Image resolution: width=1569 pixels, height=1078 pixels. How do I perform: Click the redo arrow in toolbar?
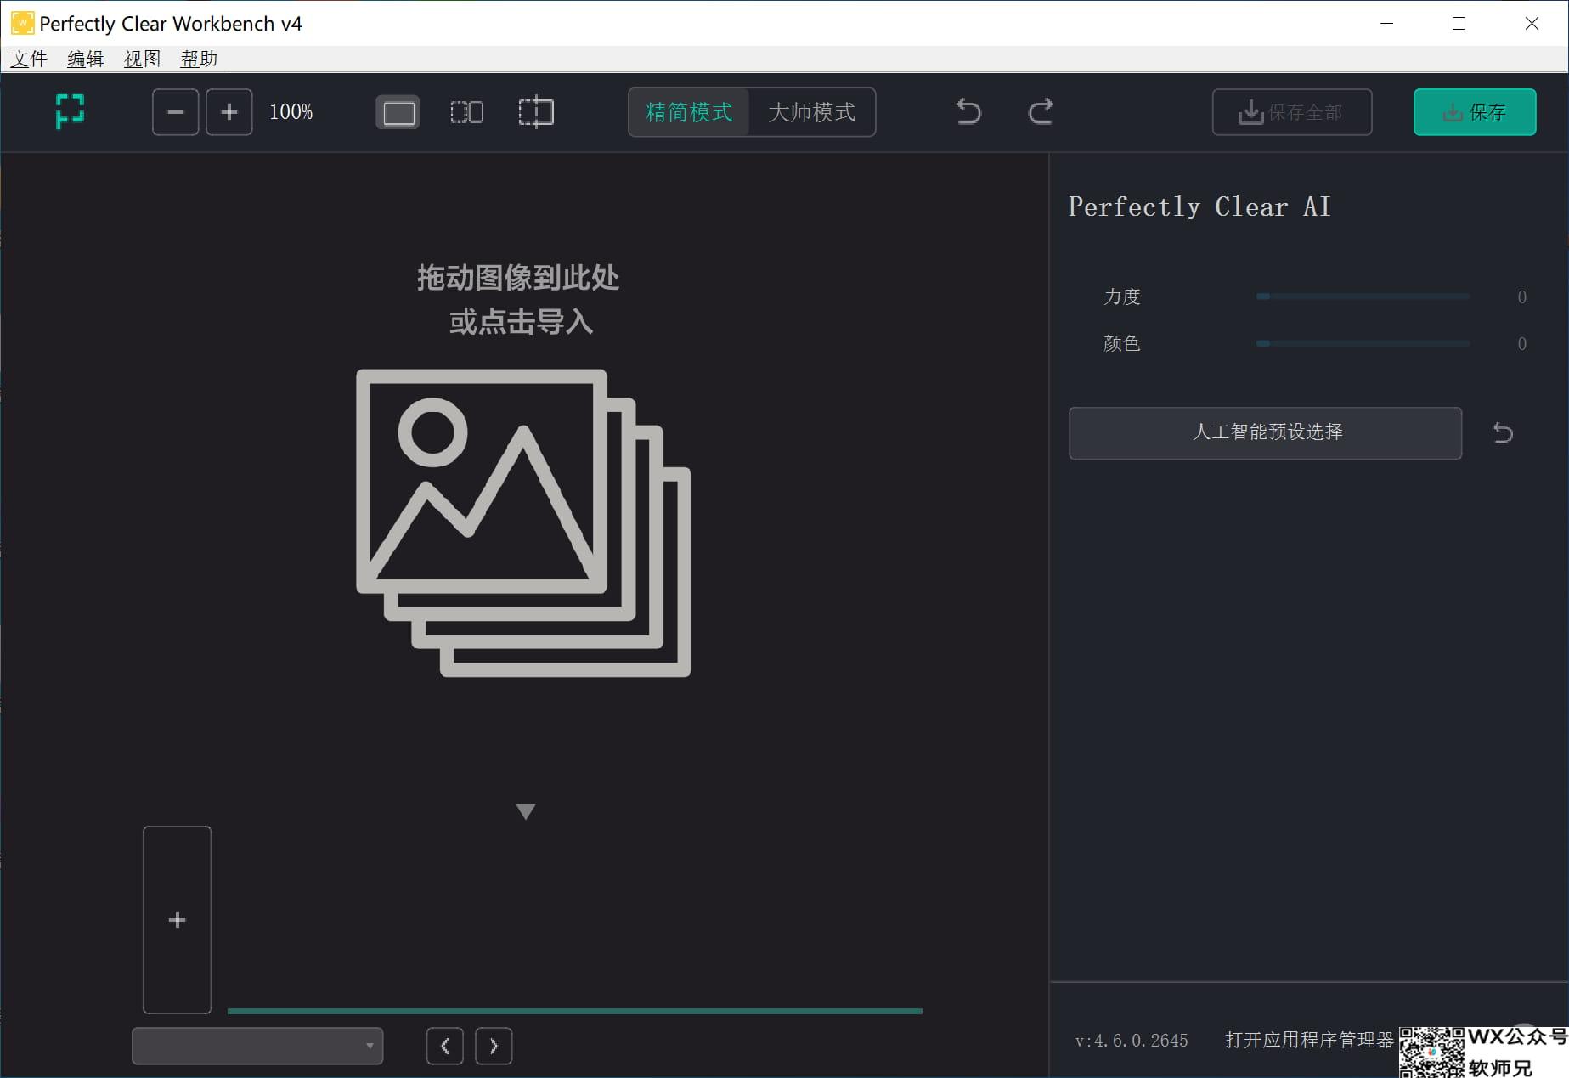tap(1041, 111)
